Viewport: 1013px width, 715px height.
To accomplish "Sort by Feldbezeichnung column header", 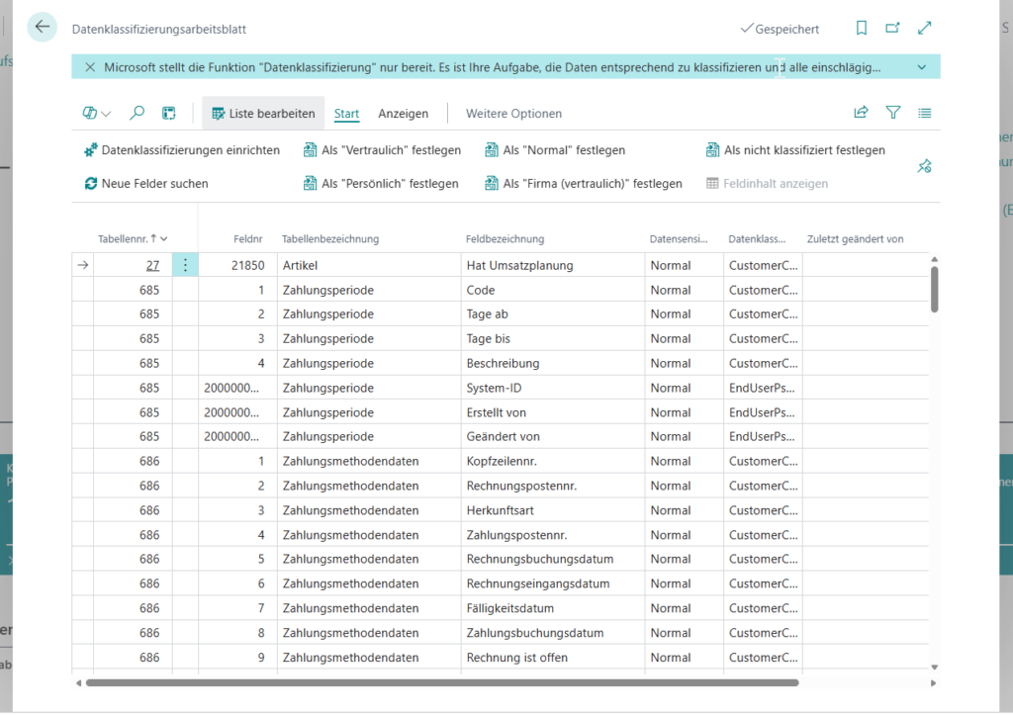I will (x=506, y=239).
